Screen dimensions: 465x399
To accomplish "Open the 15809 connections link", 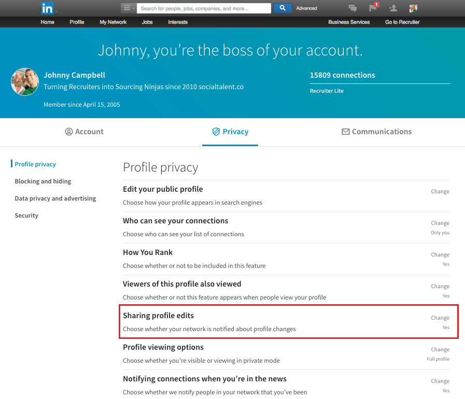I will [x=342, y=75].
